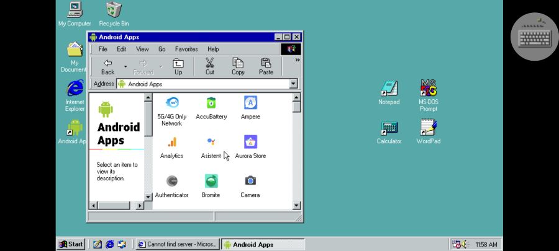Click the grayed Forward toolbar button
This screenshot has width=559, height=251.
coord(143,67)
